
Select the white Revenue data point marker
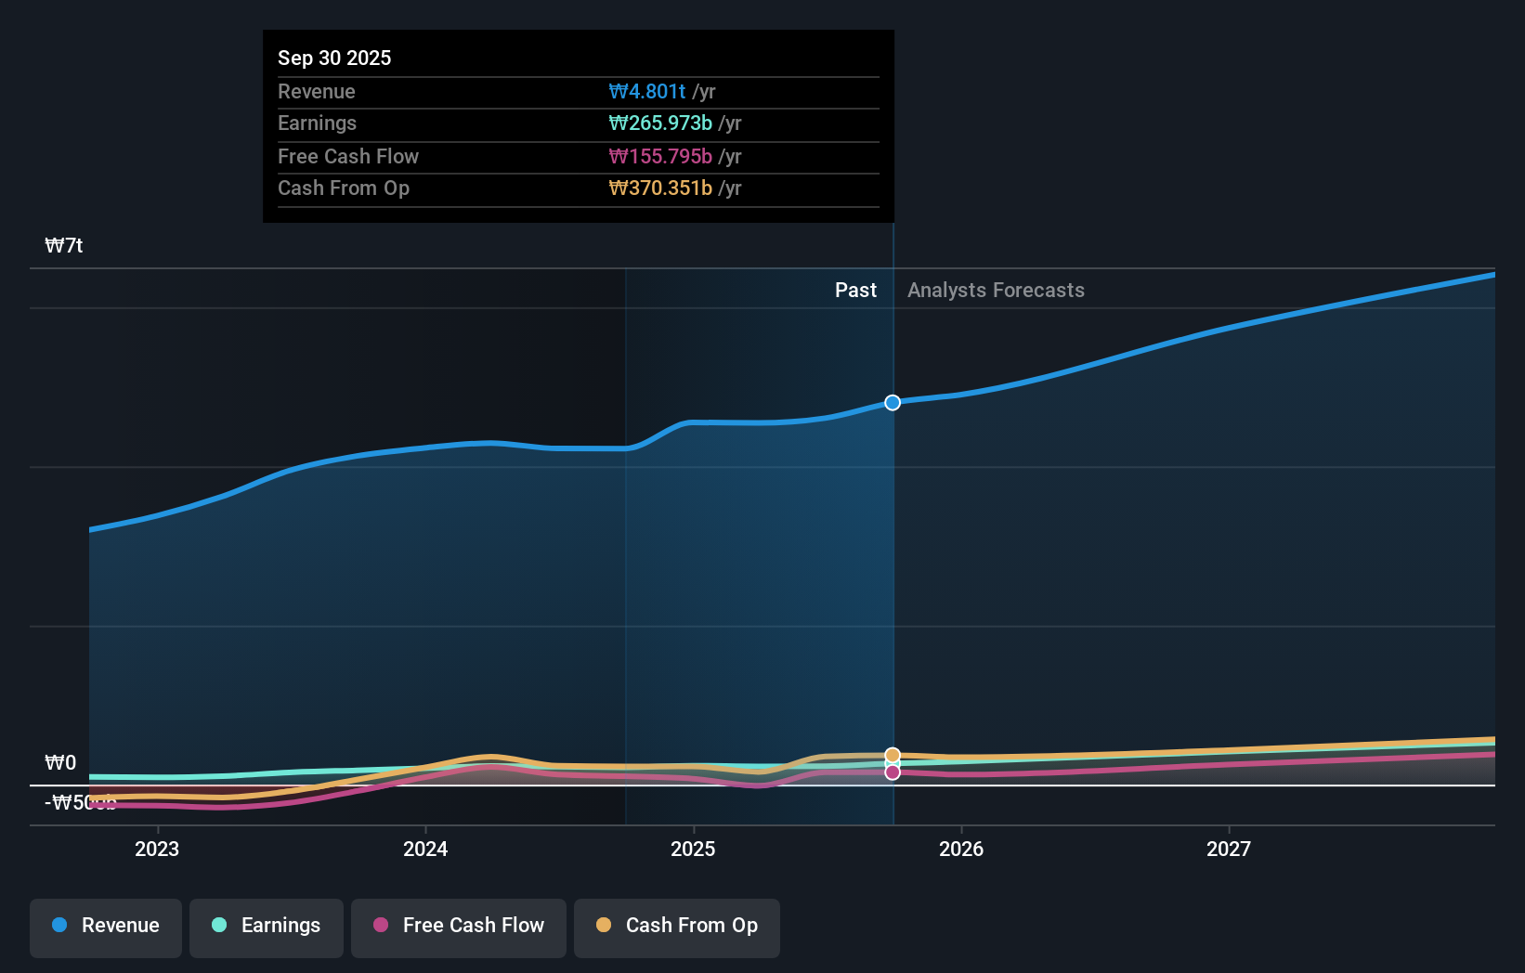pos(893,402)
